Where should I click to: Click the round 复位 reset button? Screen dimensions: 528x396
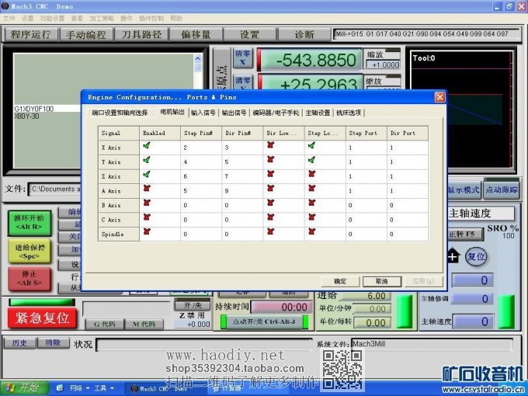tap(476, 256)
